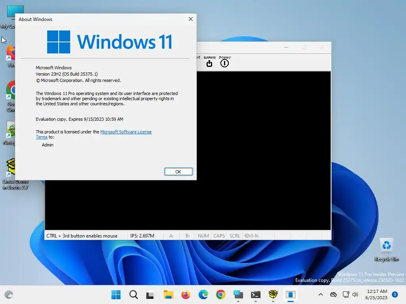Image resolution: width=406 pixels, height=304 pixels.
Task: Switch to the Terminal taskbar app
Action: click(x=256, y=294)
